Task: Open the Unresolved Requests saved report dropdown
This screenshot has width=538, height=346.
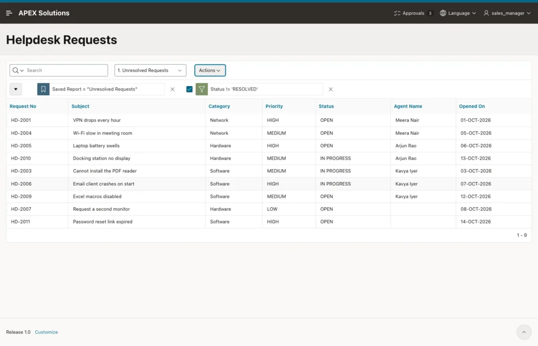Action: tap(150, 70)
